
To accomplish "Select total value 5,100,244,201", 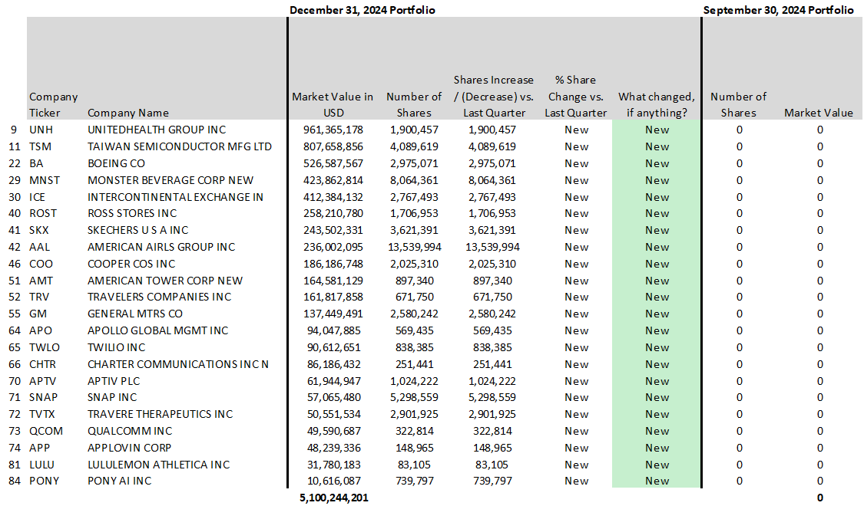I will (x=334, y=498).
